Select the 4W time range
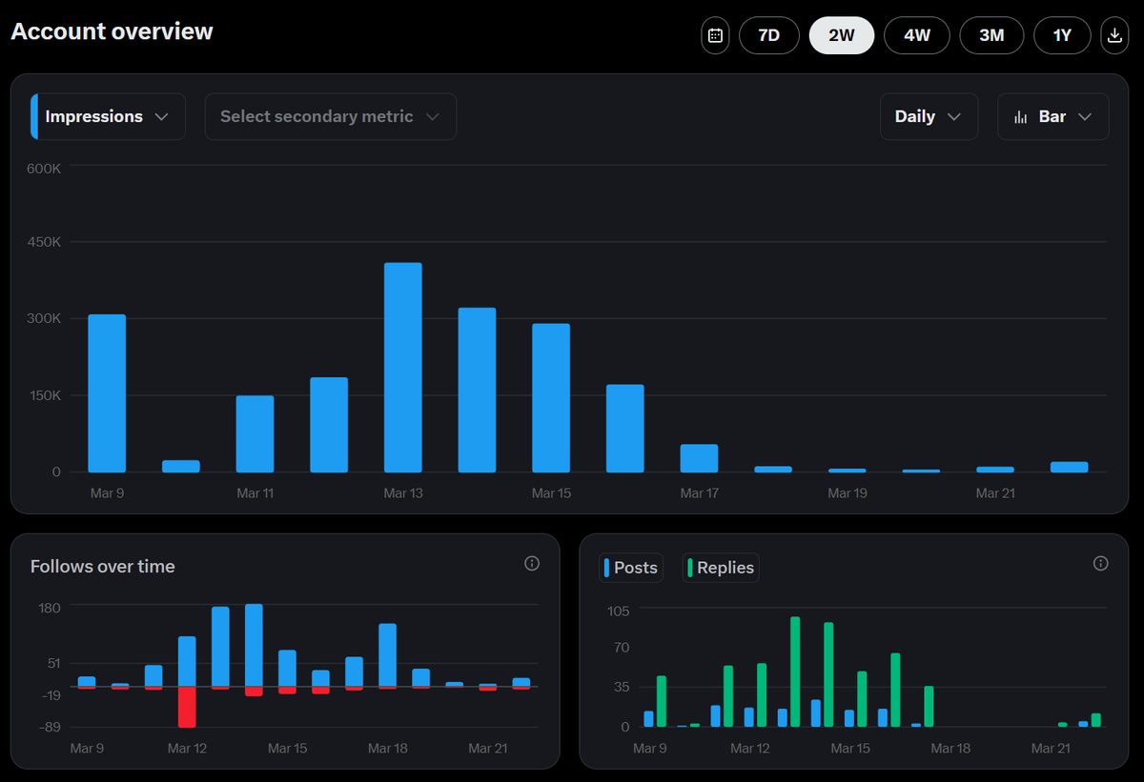The image size is (1144, 782). (x=916, y=36)
